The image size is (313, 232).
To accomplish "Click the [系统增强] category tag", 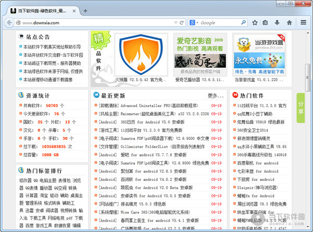I will coord(109,212).
